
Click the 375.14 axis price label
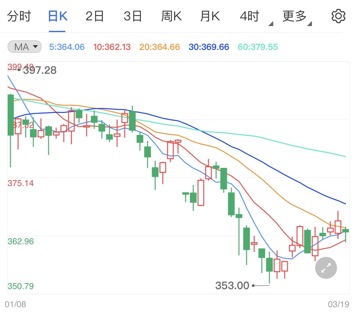21,183
